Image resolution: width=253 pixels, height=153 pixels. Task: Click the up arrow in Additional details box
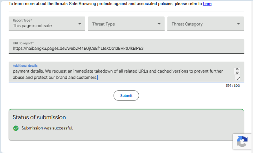237,69
